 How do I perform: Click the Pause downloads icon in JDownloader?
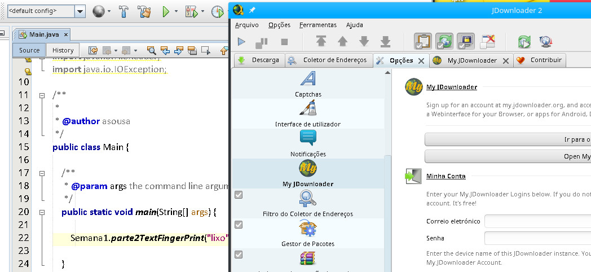(x=262, y=43)
